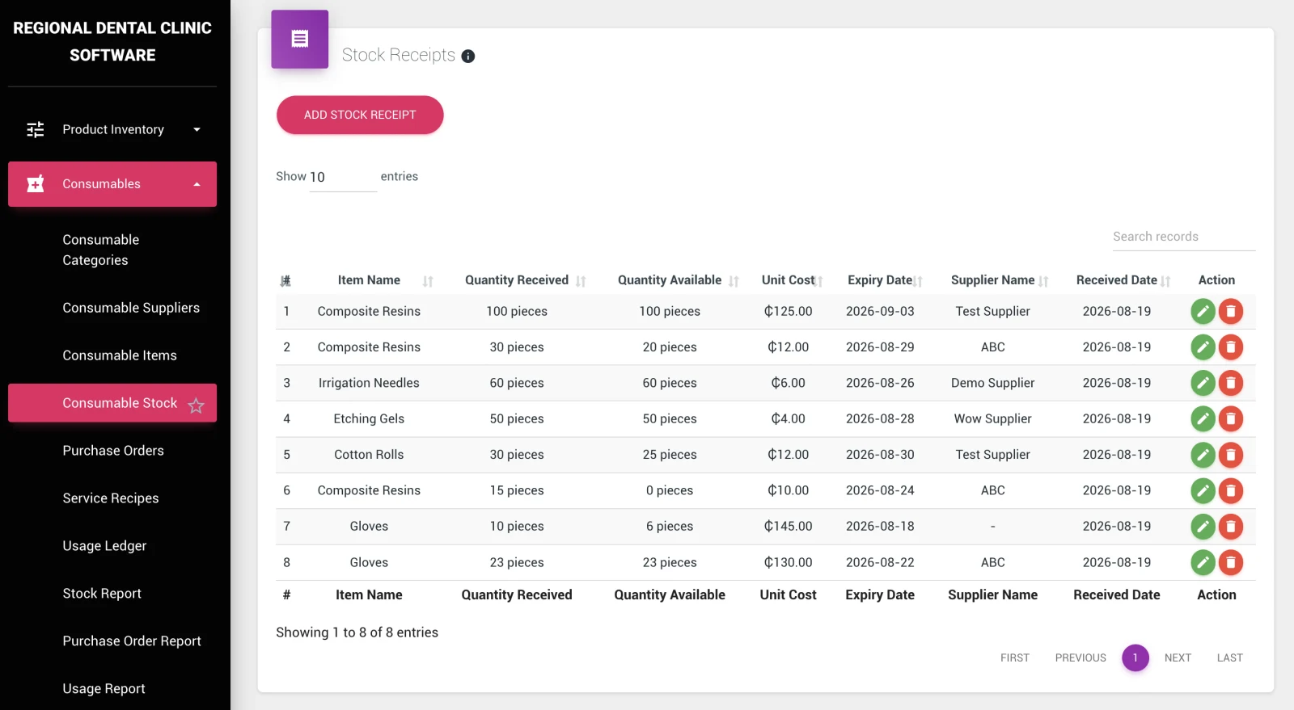
Task: Click the info icon beside Stock Receipts
Action: [468, 56]
